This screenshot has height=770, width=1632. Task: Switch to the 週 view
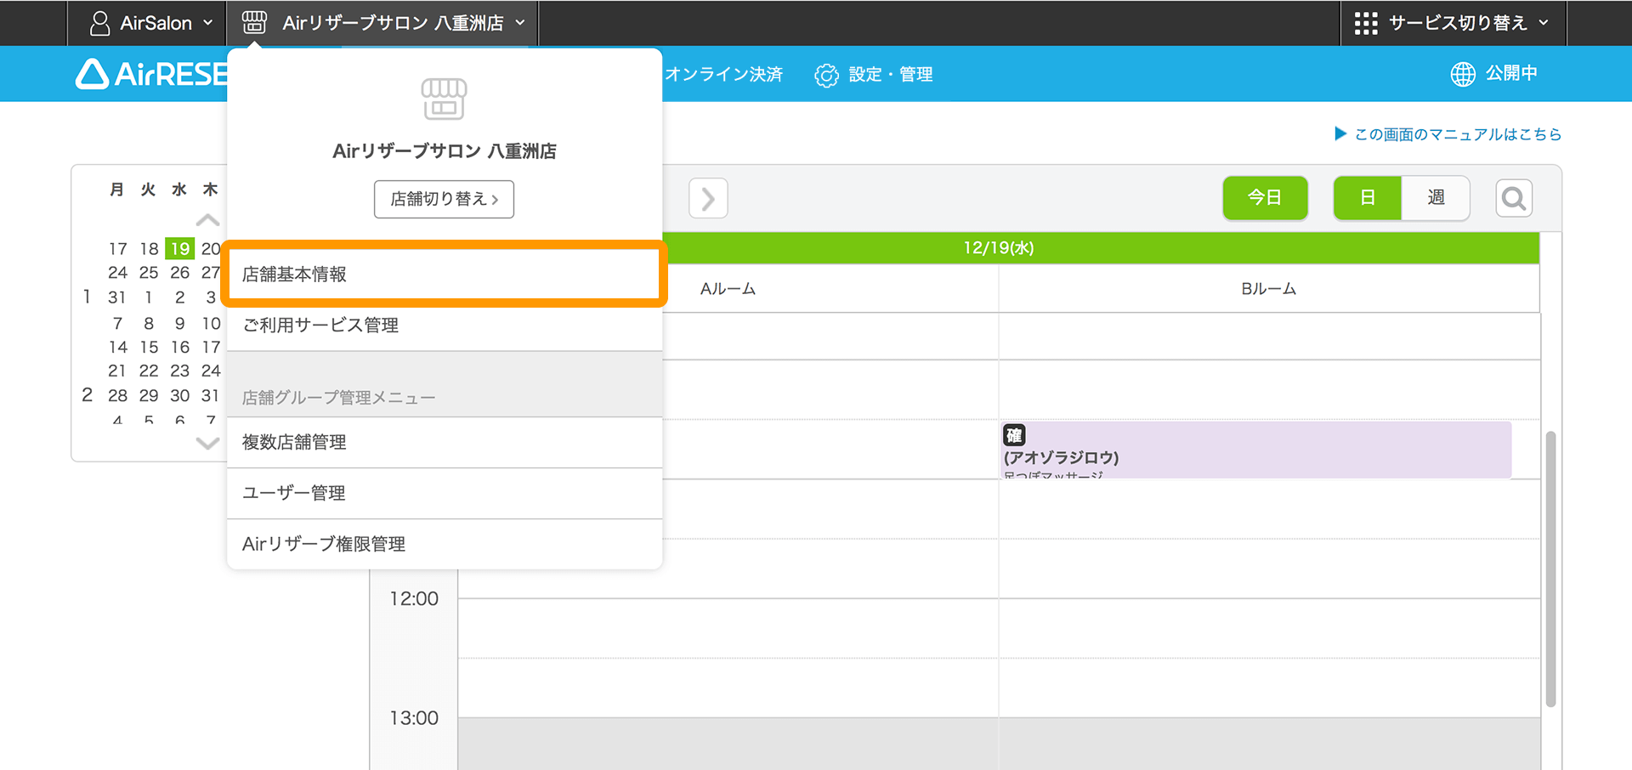1436,198
